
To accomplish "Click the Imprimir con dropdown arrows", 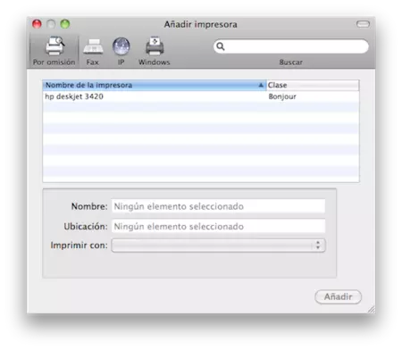I will click(318, 246).
